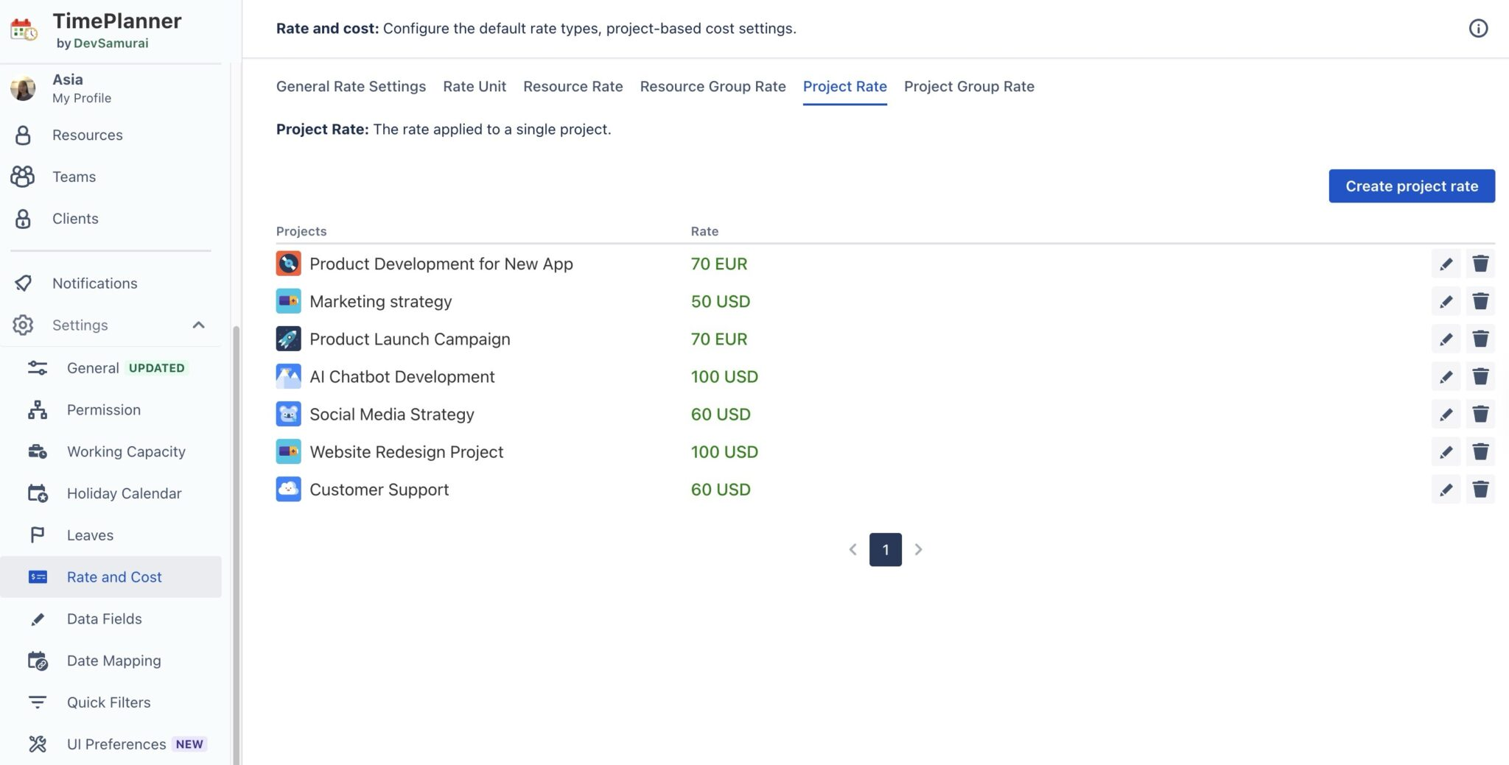Go to next page of project rates
The image size is (1509, 765).
point(918,549)
